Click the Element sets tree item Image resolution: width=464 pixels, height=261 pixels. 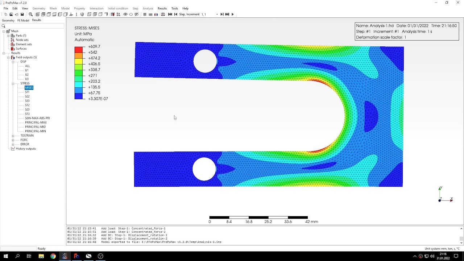point(24,44)
